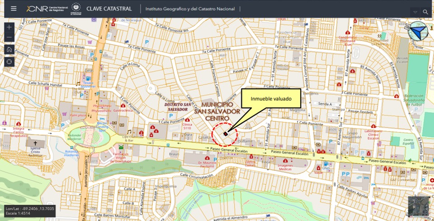Click the El Salvador government emblem
This screenshot has height=221, width=434.
point(75,9)
